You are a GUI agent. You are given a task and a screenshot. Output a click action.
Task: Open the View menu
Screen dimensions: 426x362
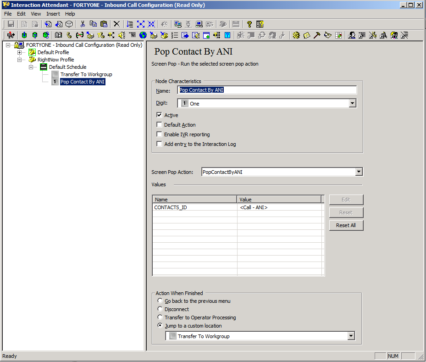point(36,13)
